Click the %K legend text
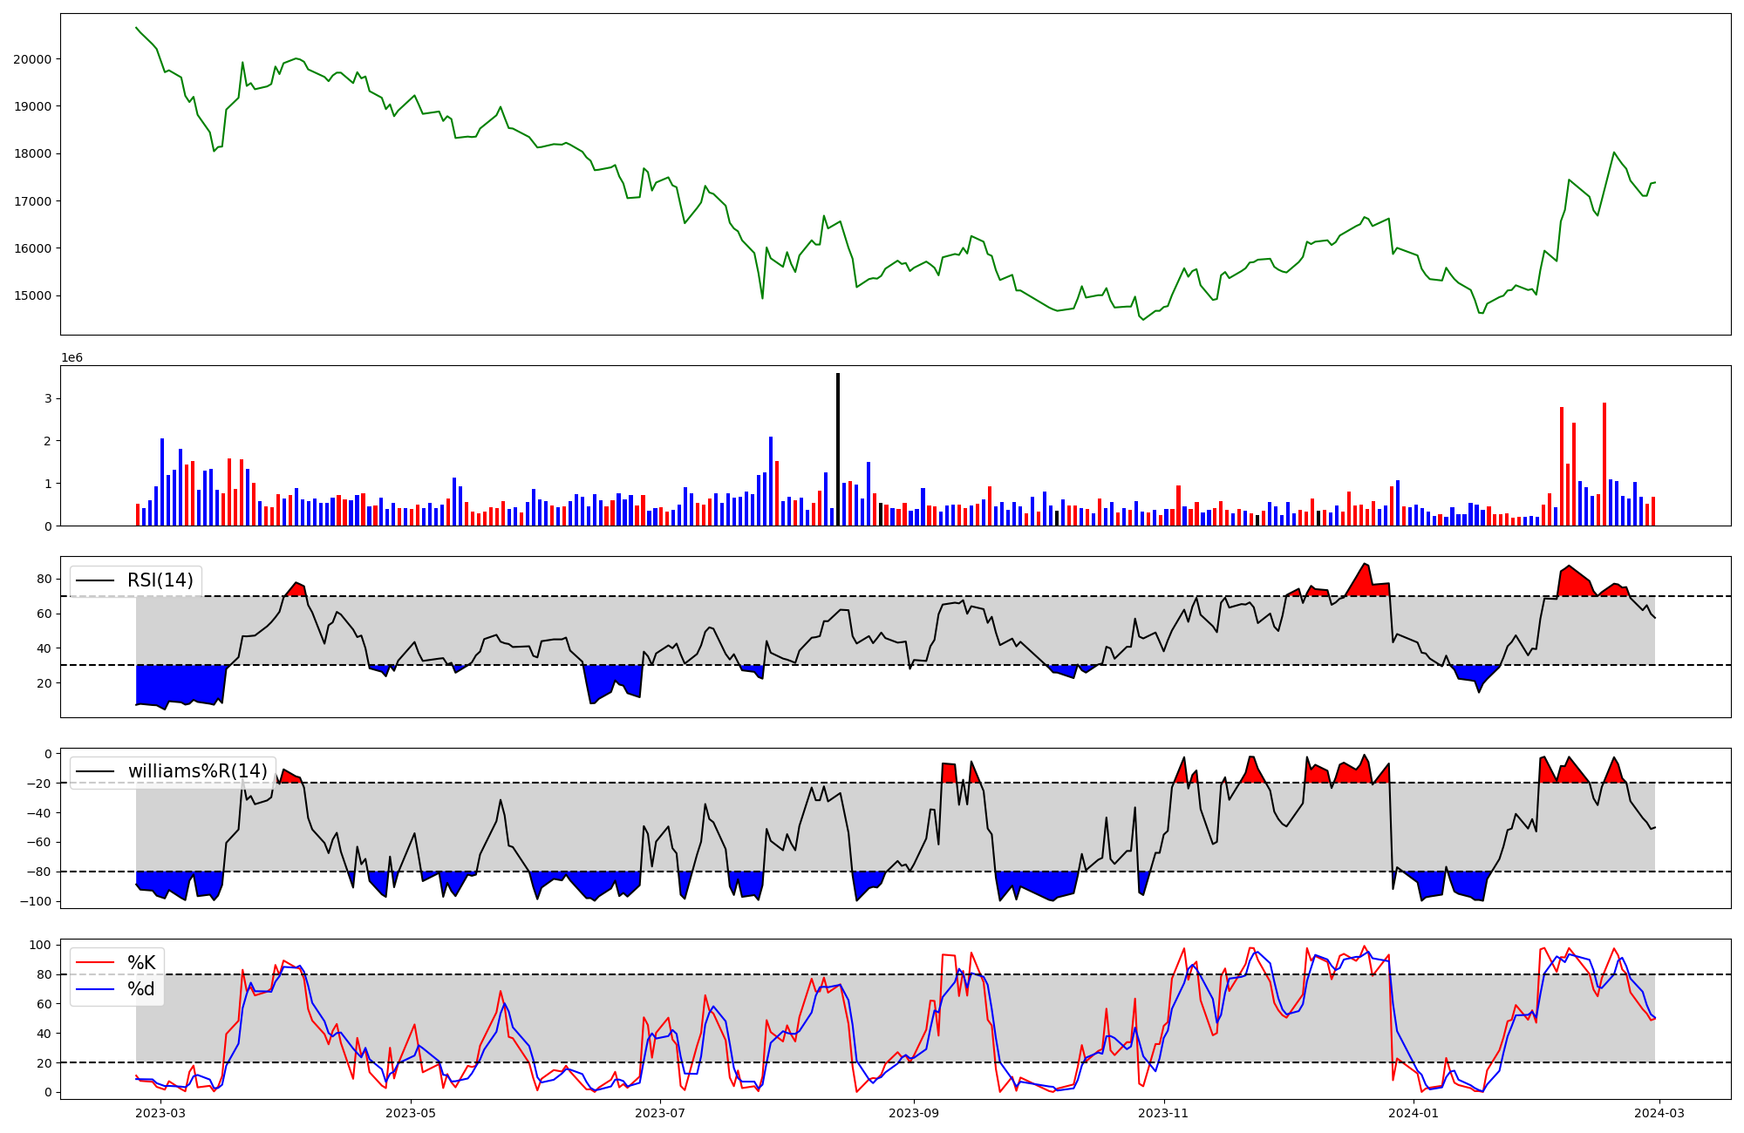Image resolution: width=1744 pixels, height=1133 pixels. (141, 963)
